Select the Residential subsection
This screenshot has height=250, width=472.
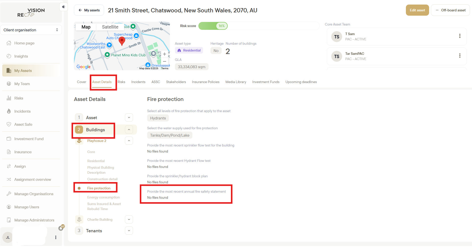96,161
